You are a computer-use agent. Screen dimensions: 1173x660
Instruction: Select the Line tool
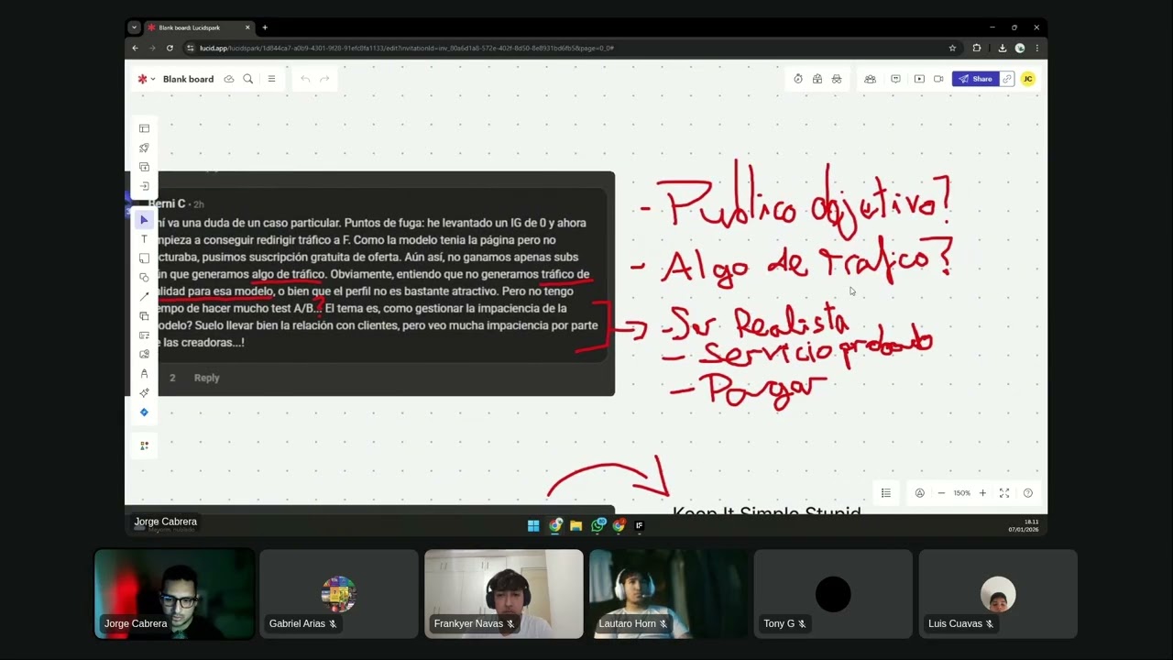coord(144,297)
